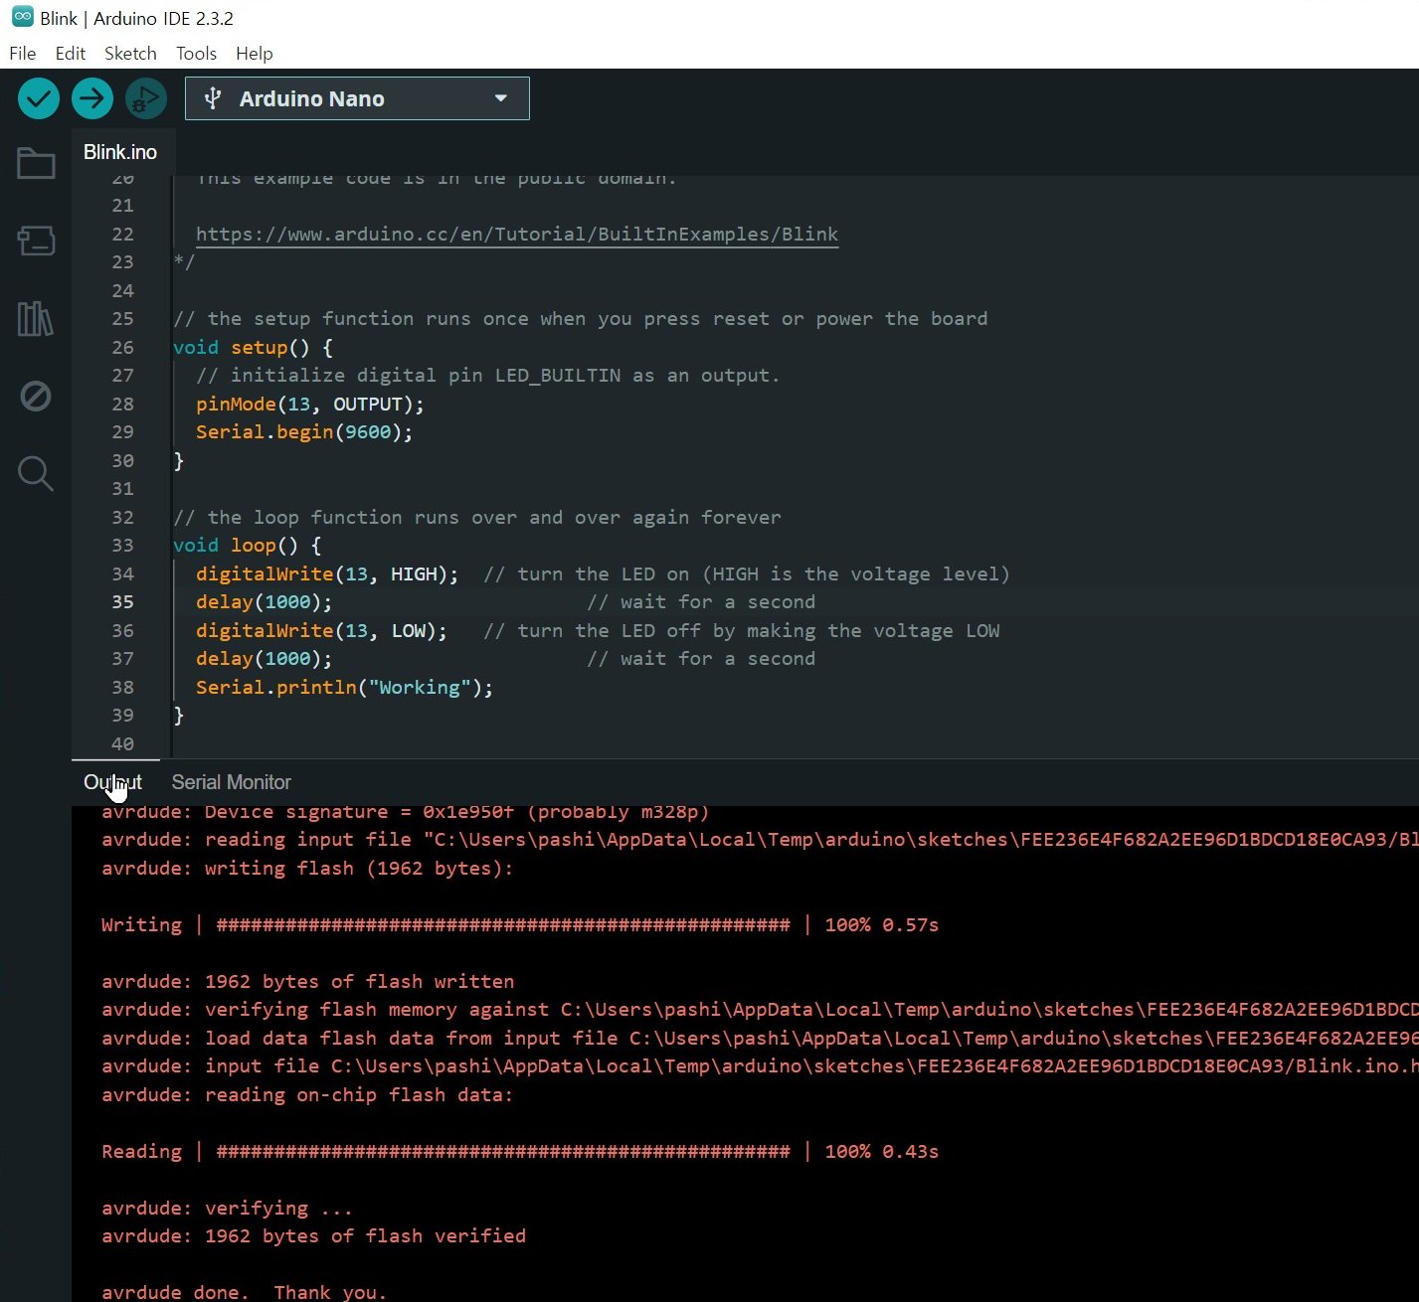Open the Search magnifier sidebar icon
The image size is (1419, 1302).
click(x=36, y=474)
